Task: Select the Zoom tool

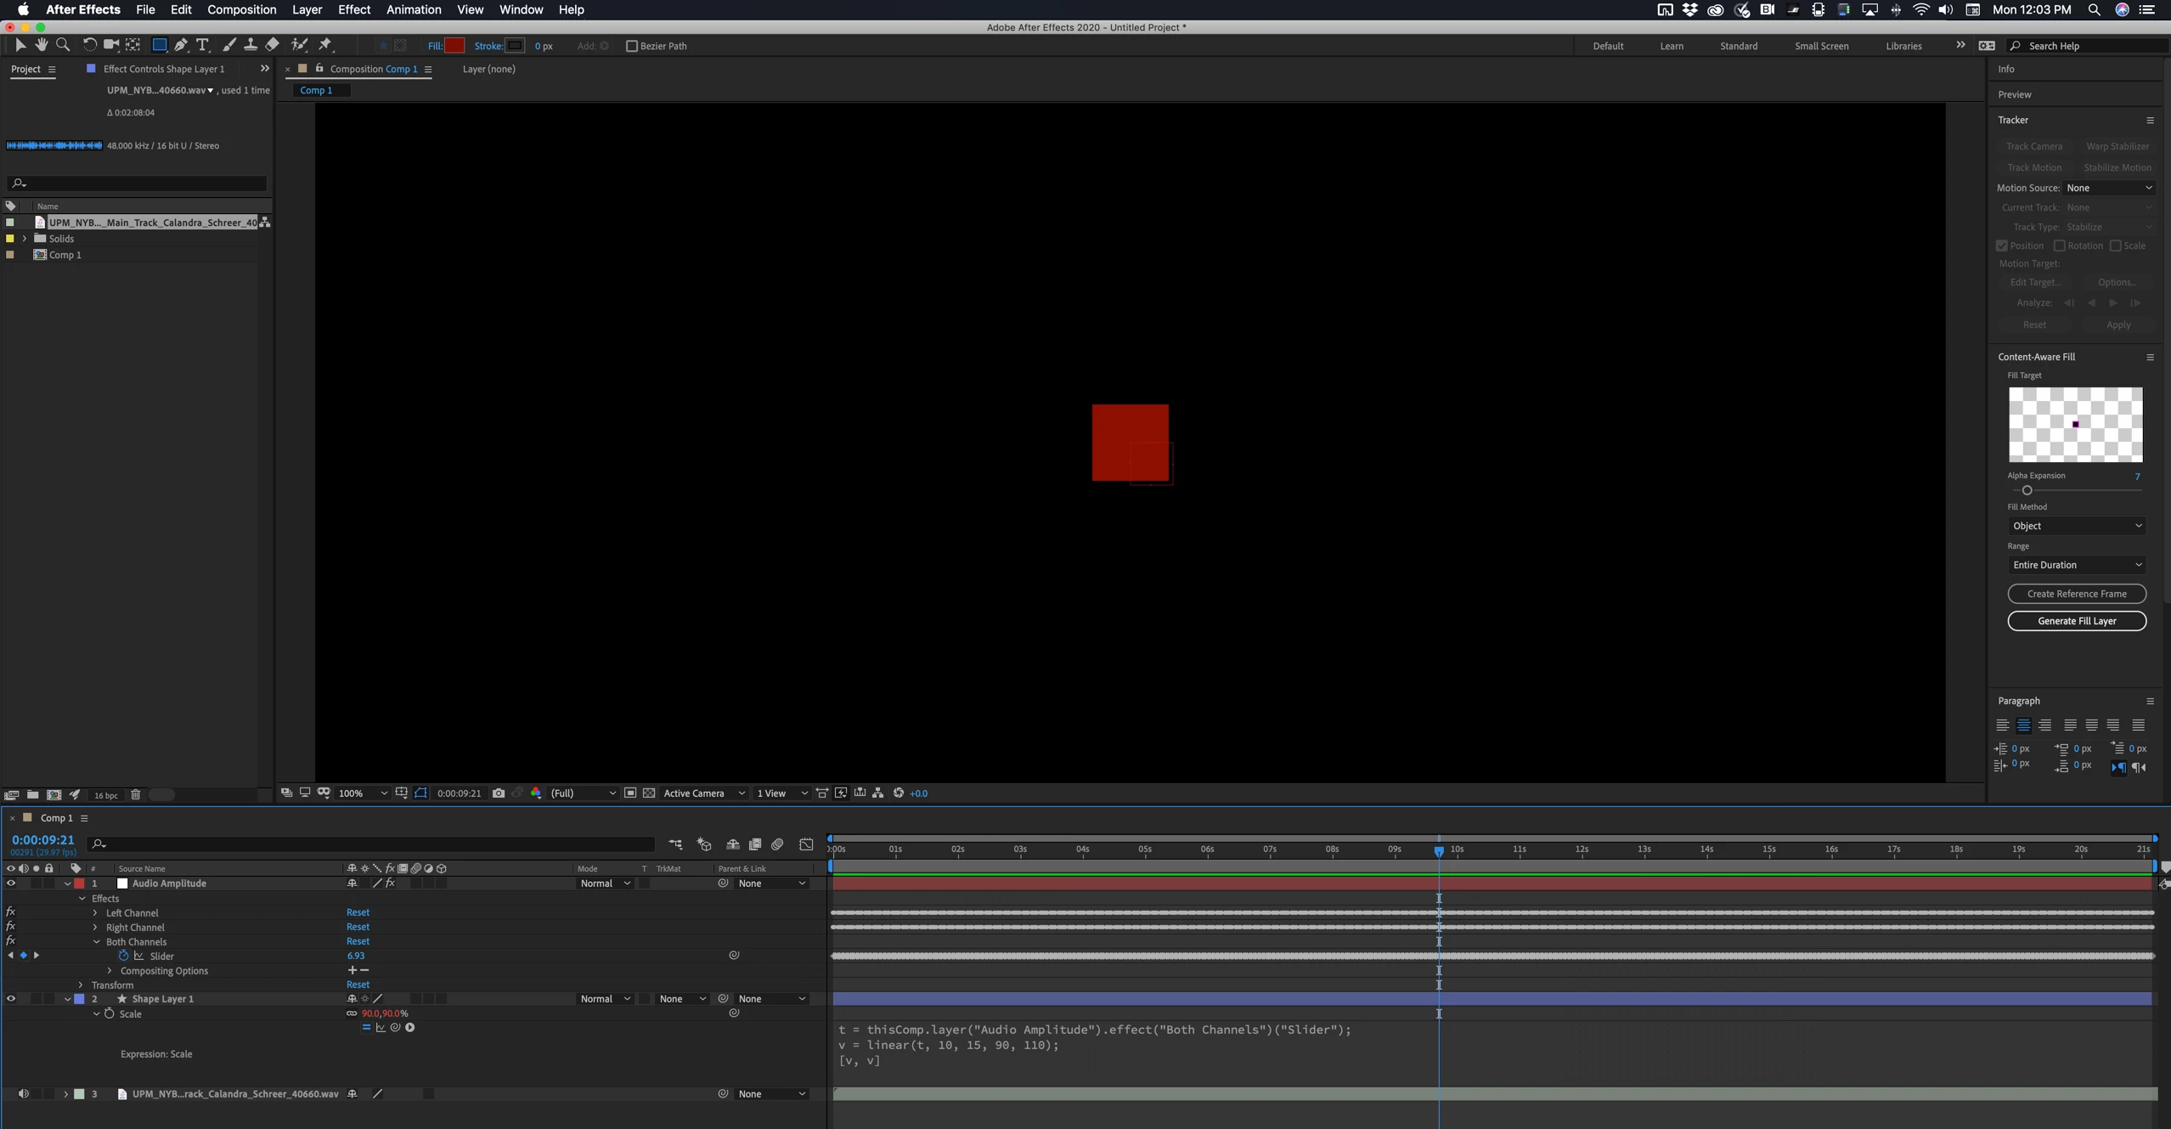Action: point(64,45)
